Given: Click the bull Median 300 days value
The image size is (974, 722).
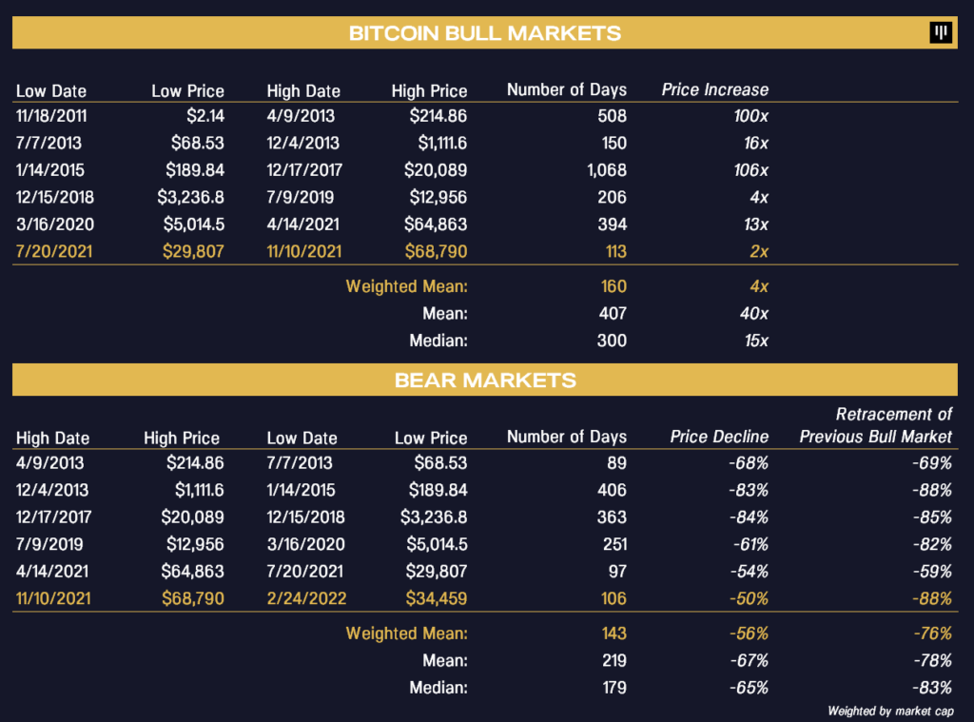Looking at the screenshot, I should click(612, 341).
